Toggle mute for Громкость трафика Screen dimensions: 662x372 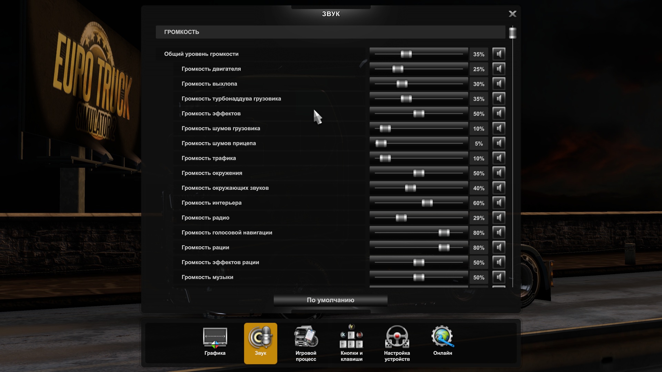[499, 158]
